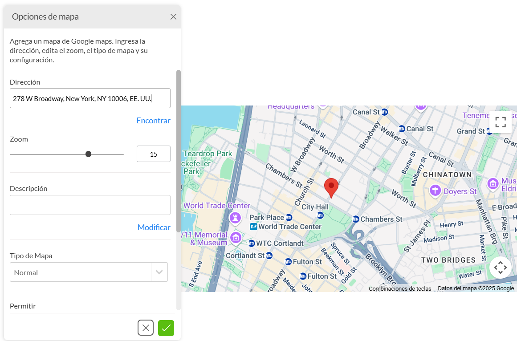Click the Canal St subway icon near Walker St
The height and width of the screenshot is (341, 517).
pos(402,129)
